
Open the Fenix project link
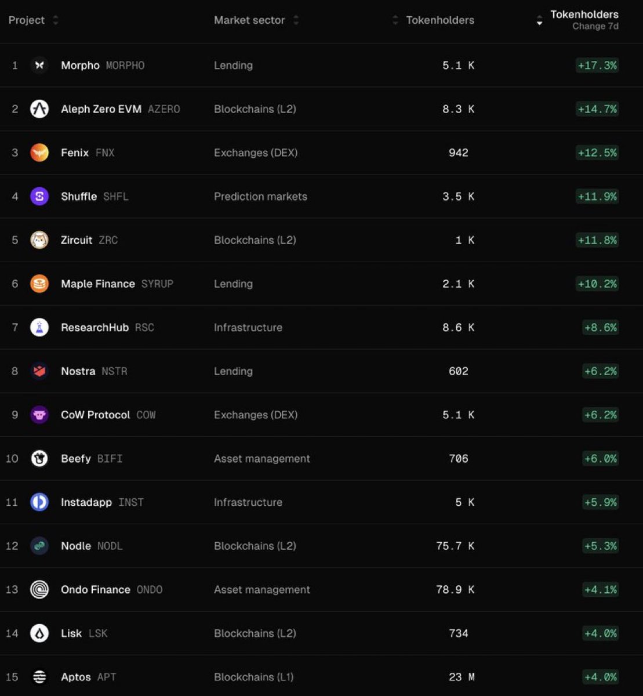coord(75,153)
